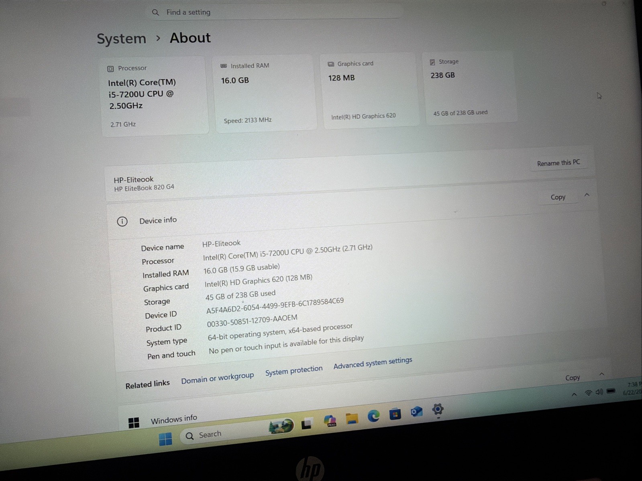
Task: Open the Graphics card info card
Action: coord(370,91)
